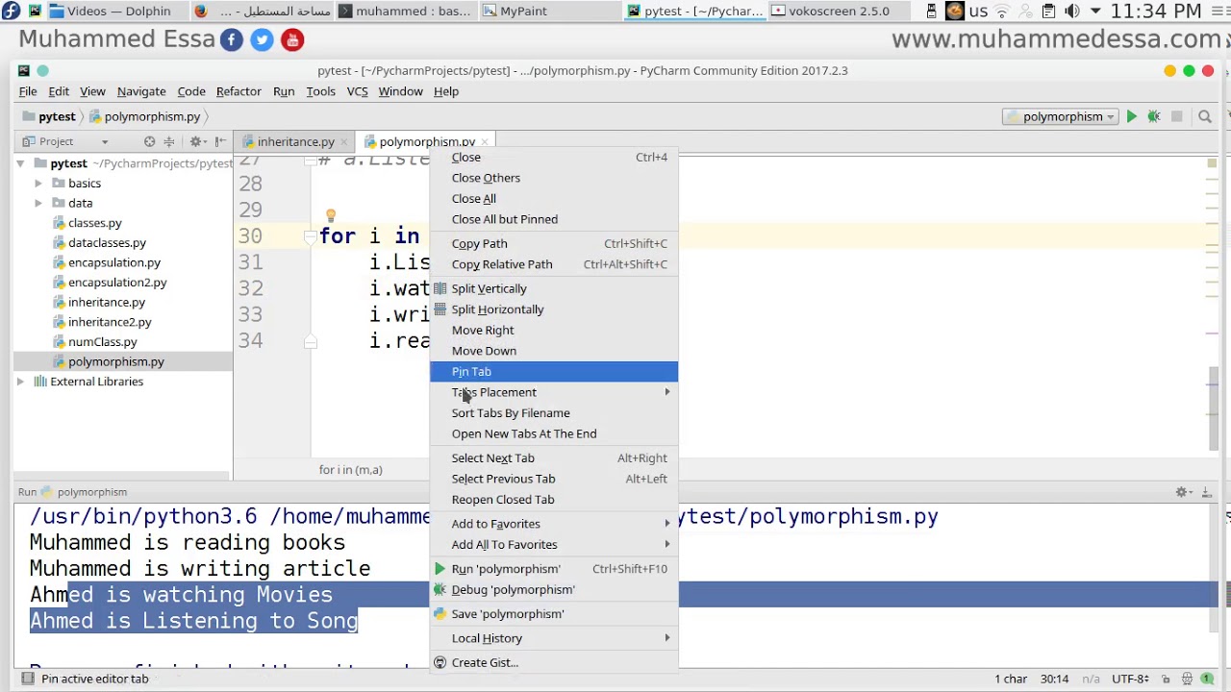This screenshot has height=692, width=1231.
Task: Select Split Horizontally in context menu
Action: (554, 309)
